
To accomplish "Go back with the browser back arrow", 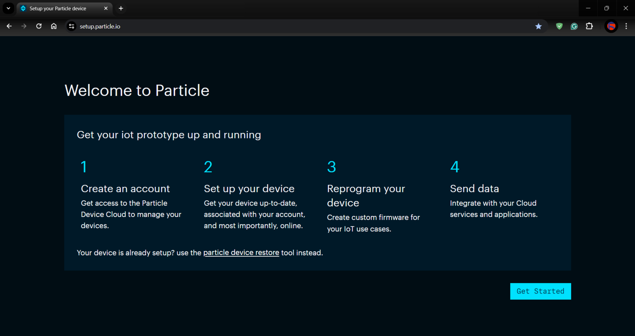I will click(9, 26).
